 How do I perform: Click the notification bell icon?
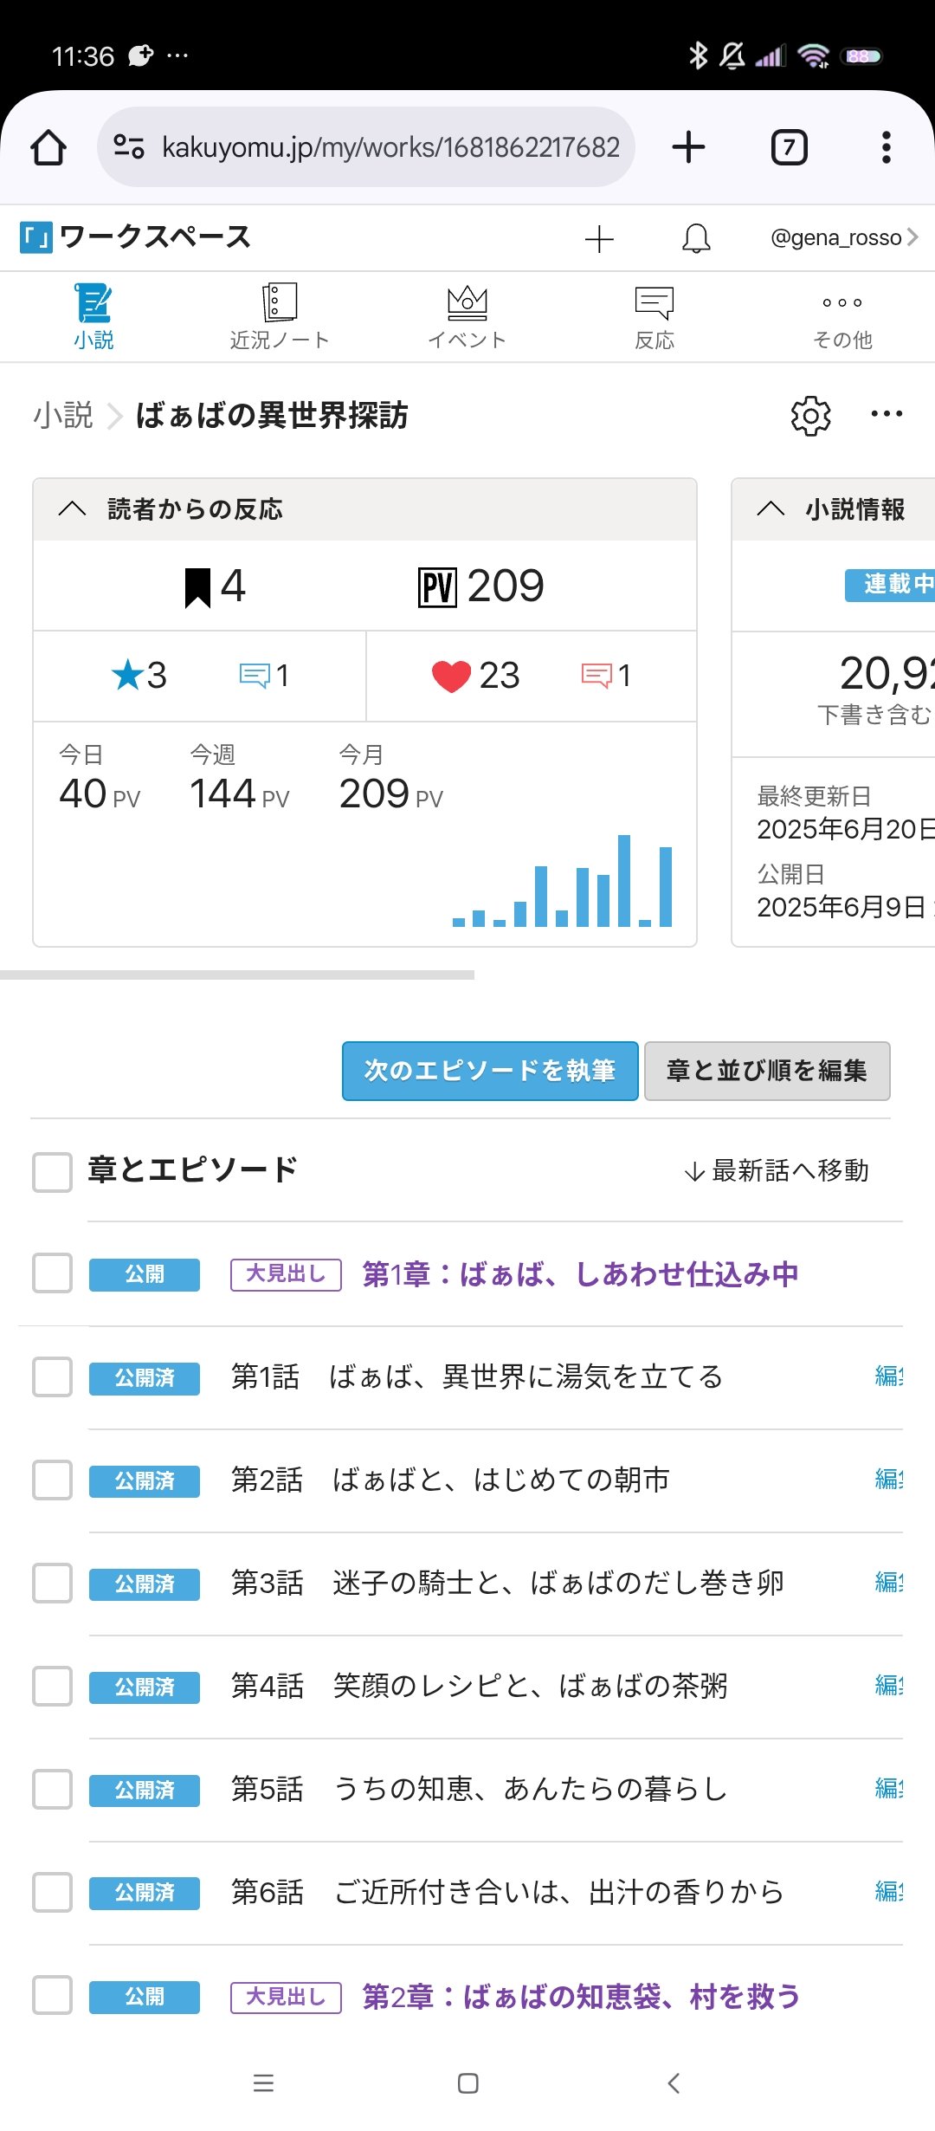click(x=696, y=238)
